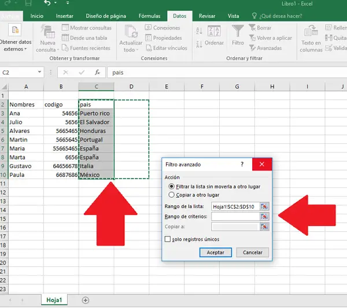Click the Rango de criterios input field

[x=235, y=216]
